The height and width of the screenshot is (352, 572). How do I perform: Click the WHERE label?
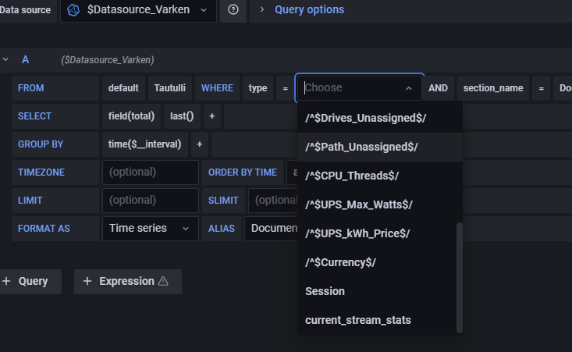point(217,88)
